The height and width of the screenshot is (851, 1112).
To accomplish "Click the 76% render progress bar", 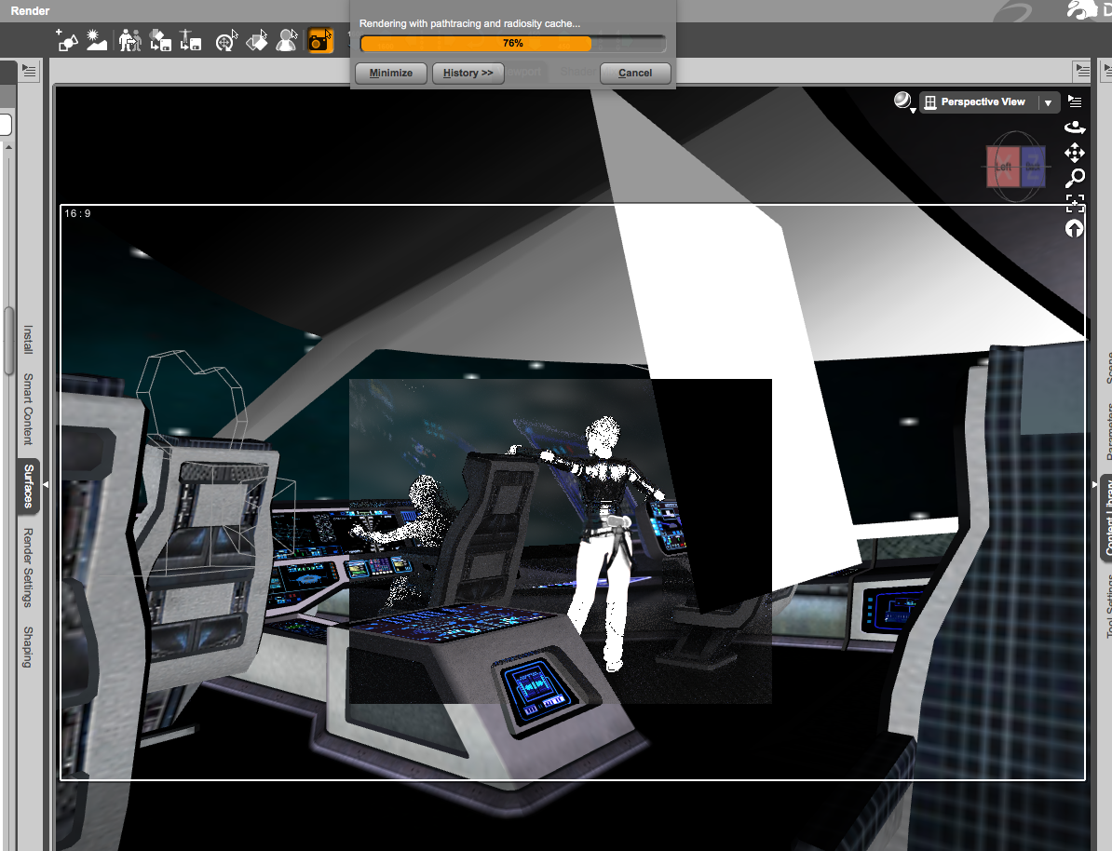I will click(513, 43).
